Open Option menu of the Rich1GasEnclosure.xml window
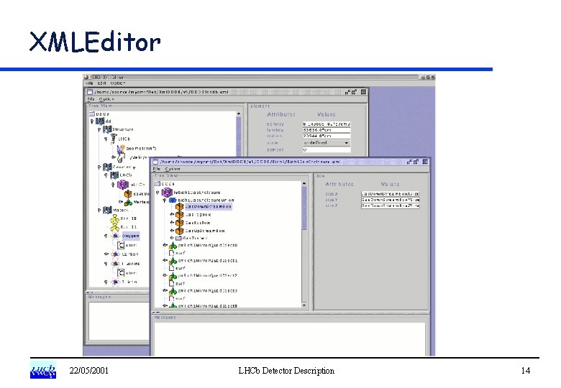The image size is (561, 388). point(173,169)
